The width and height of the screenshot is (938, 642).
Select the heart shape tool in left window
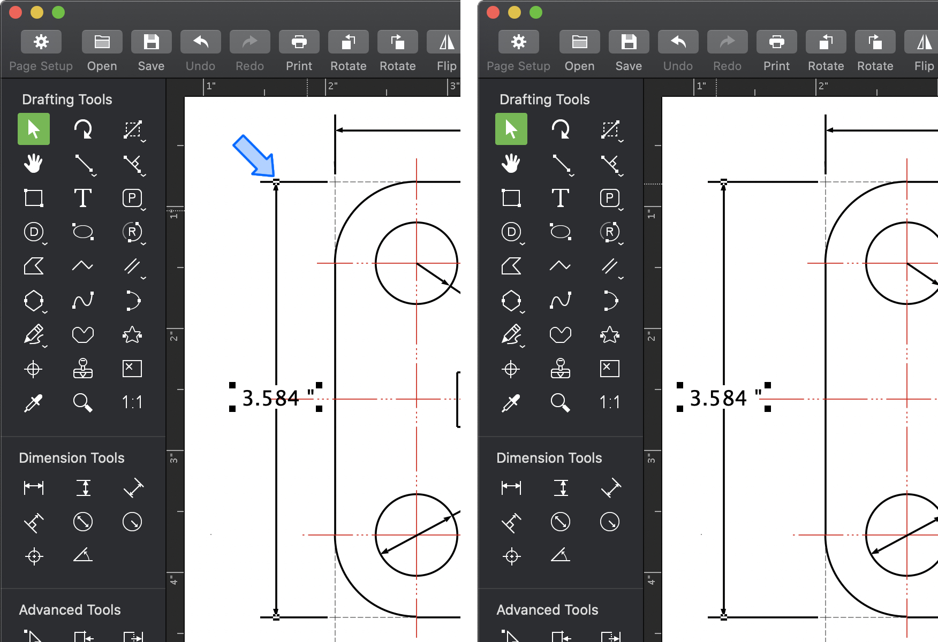coord(83,334)
